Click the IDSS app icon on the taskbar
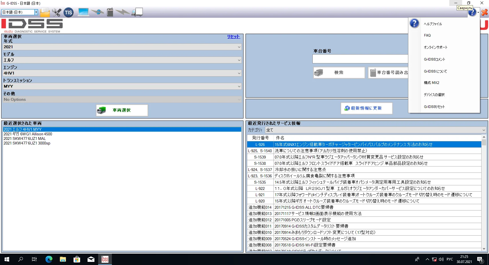This screenshot has height=265, width=489. pos(105,259)
